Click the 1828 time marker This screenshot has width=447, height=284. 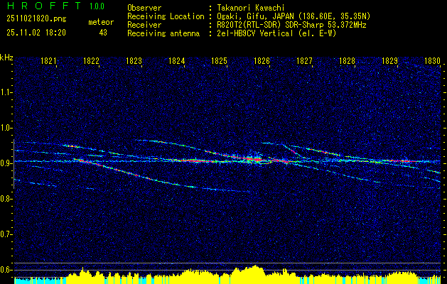click(x=348, y=60)
